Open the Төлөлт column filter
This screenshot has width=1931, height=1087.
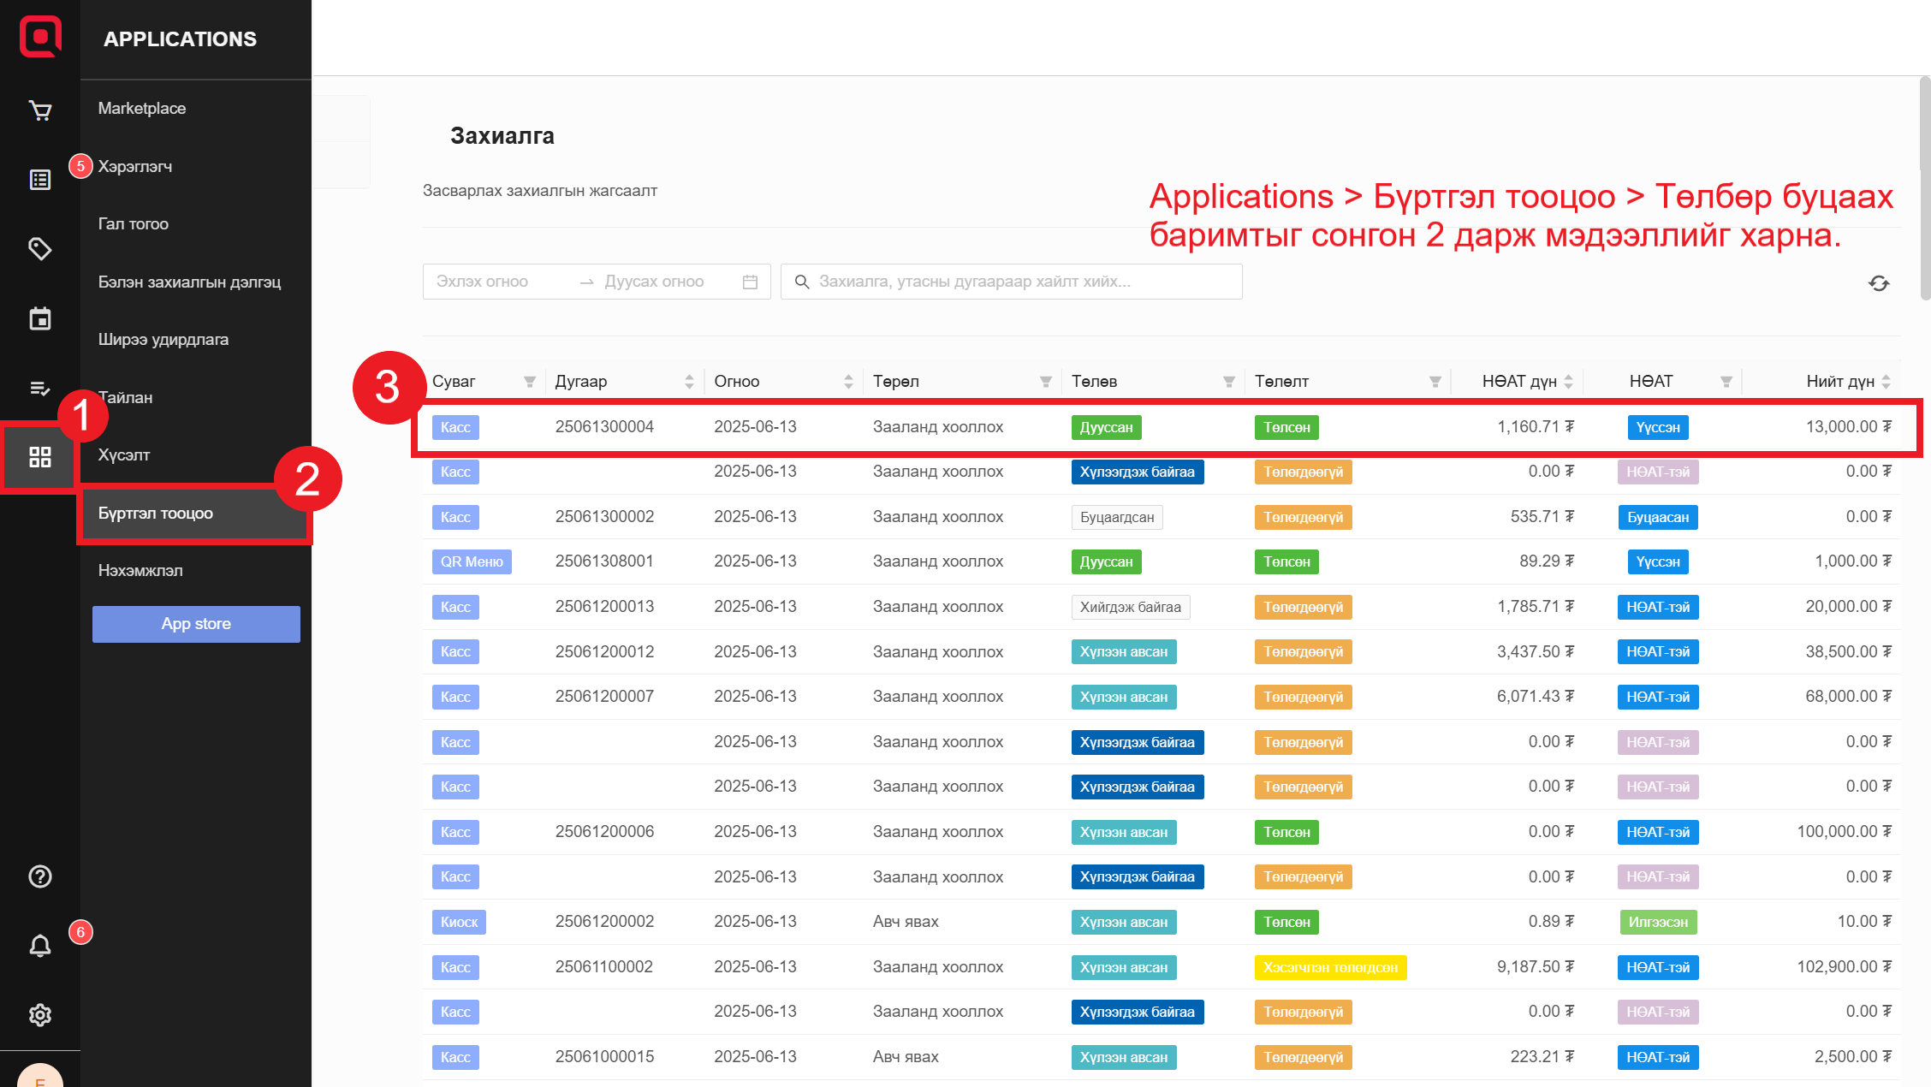pos(1435,382)
